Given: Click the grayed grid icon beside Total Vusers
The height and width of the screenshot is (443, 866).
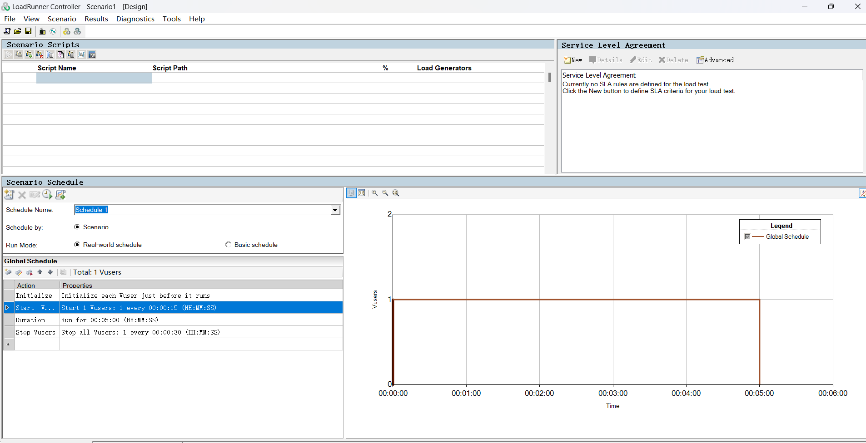Looking at the screenshot, I should click(x=64, y=272).
